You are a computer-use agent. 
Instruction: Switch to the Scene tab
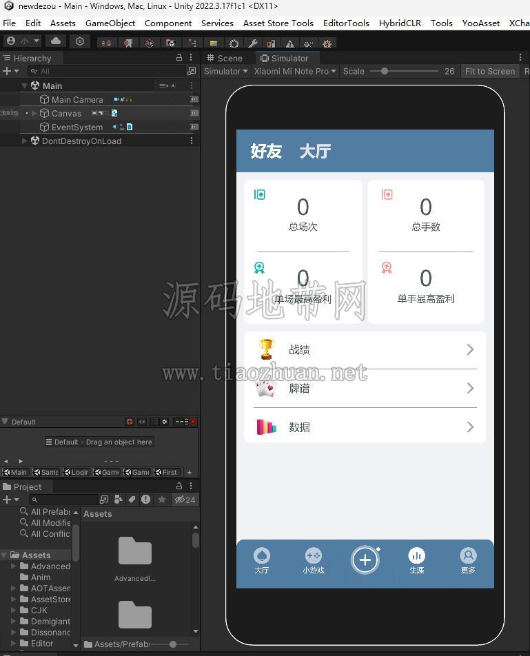coord(225,58)
